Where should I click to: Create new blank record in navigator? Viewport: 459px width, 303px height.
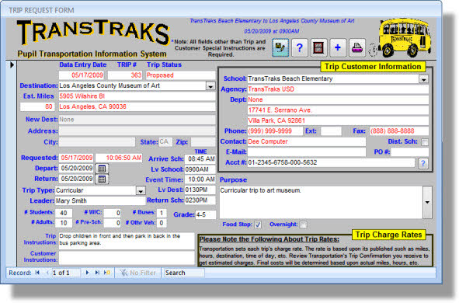click(107, 273)
